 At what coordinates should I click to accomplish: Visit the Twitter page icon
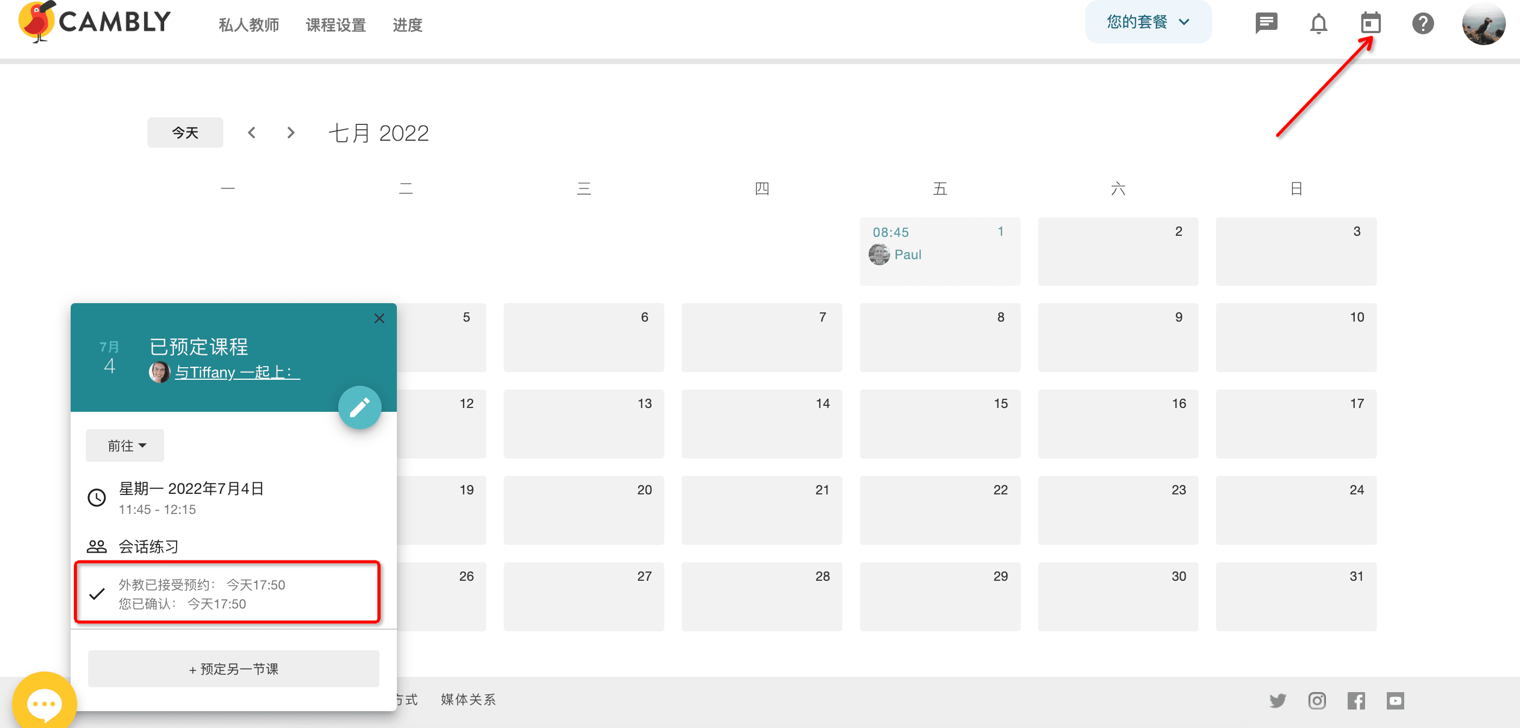tap(1278, 700)
